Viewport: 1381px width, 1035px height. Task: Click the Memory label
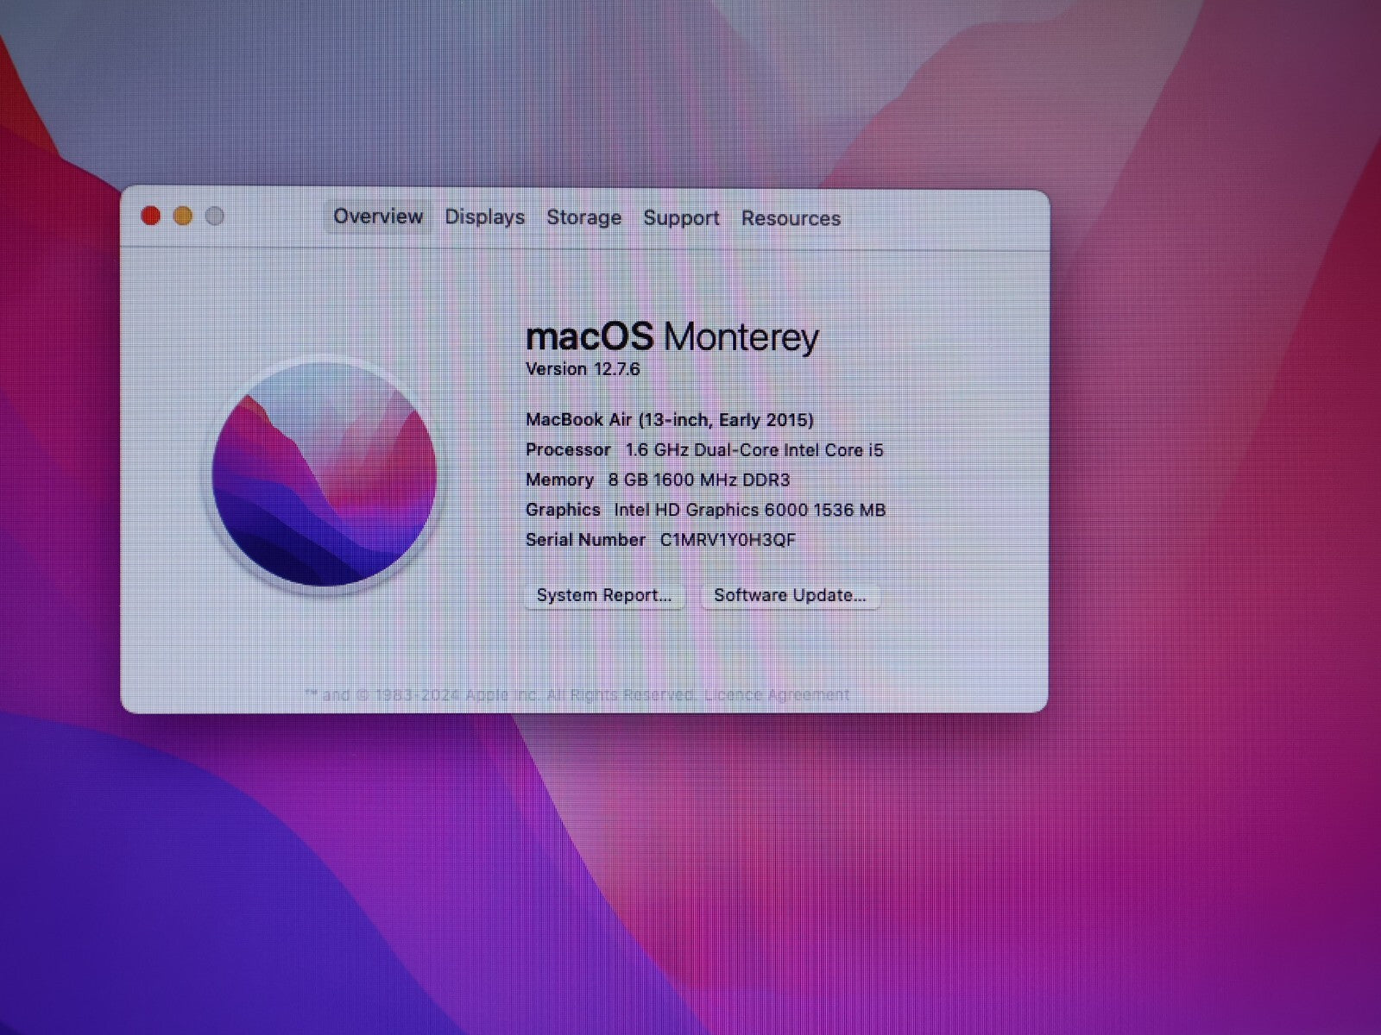559,480
